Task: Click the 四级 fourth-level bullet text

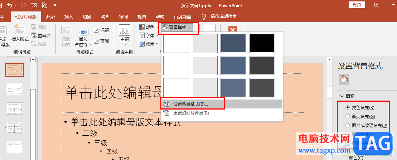Action: pos(112,152)
